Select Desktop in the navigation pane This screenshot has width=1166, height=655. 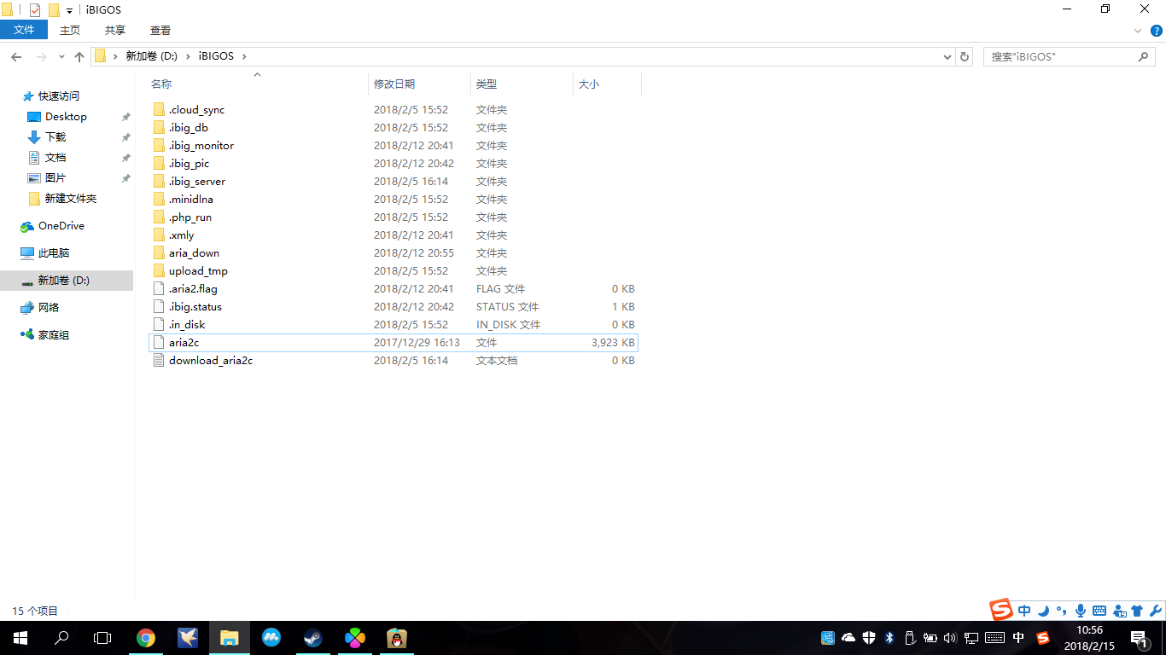(66, 117)
